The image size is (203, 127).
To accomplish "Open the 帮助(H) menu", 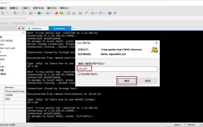I will (64, 8).
